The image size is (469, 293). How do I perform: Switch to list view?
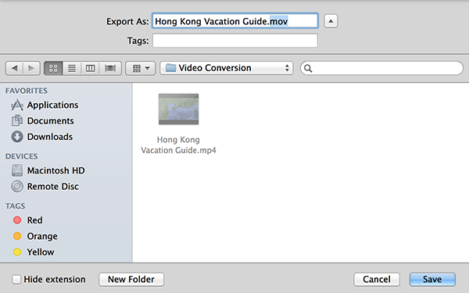click(x=72, y=68)
